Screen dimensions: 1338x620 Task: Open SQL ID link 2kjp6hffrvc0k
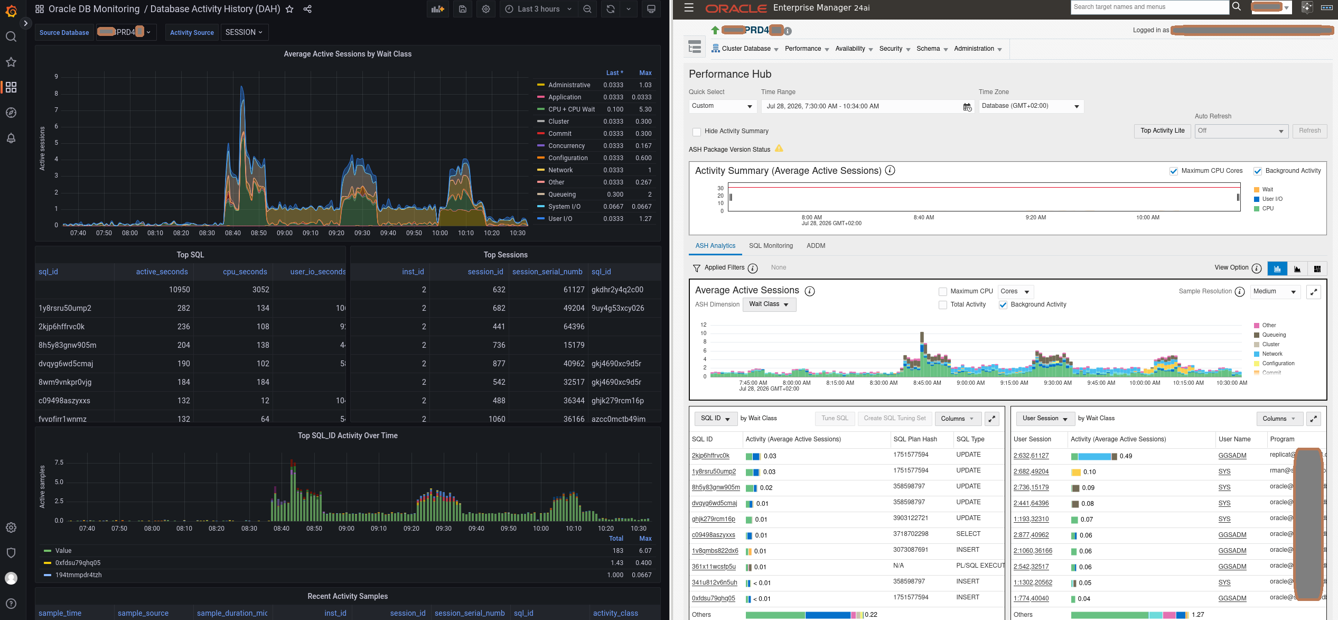point(710,456)
